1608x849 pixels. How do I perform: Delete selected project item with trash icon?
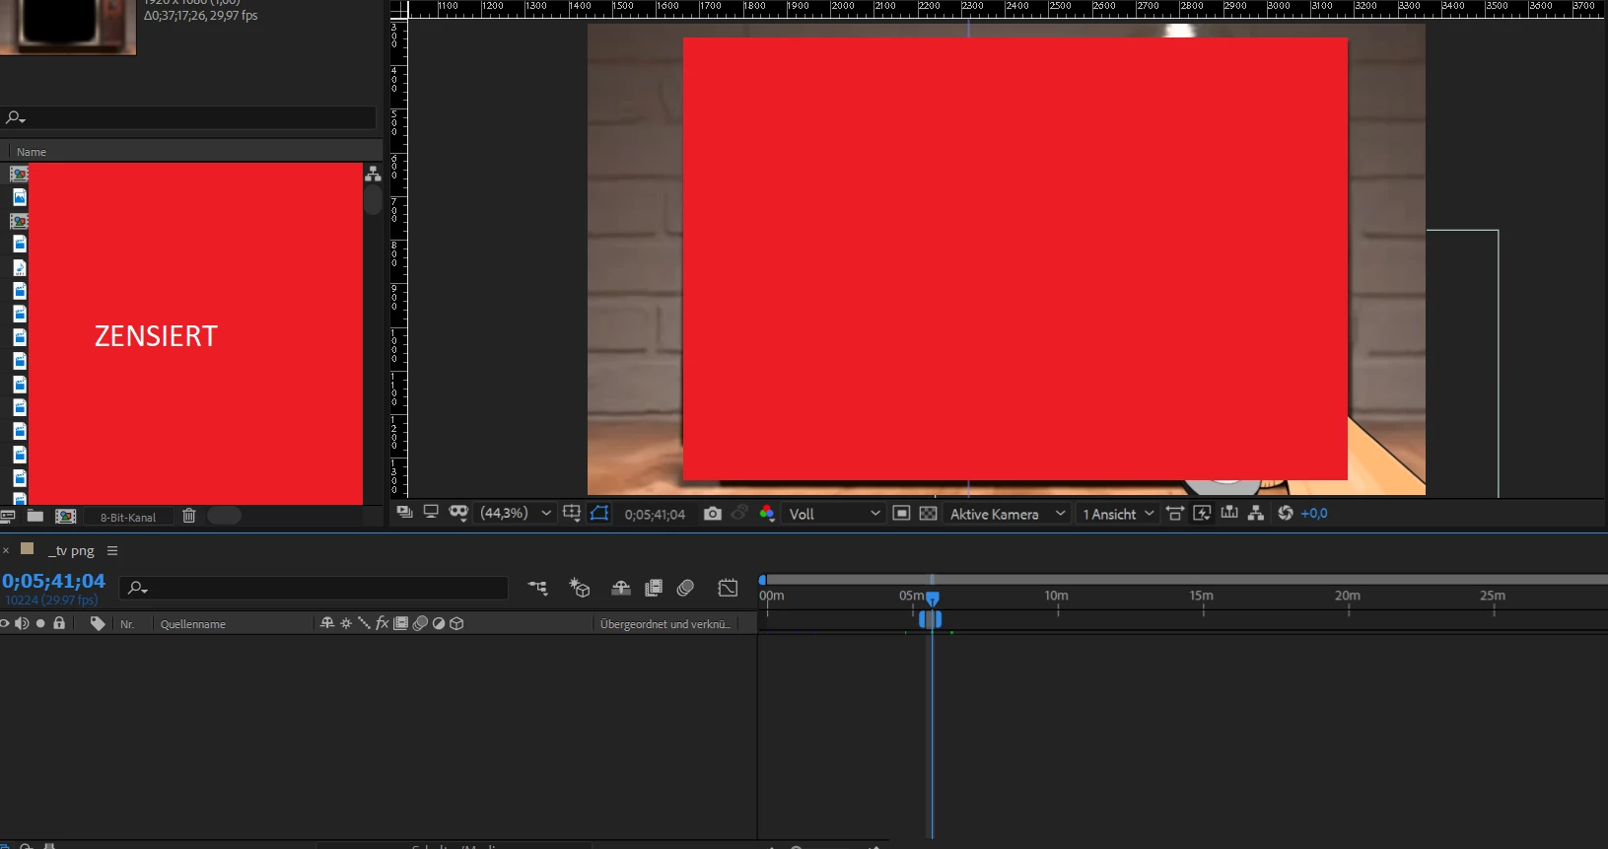pyautogui.click(x=189, y=516)
